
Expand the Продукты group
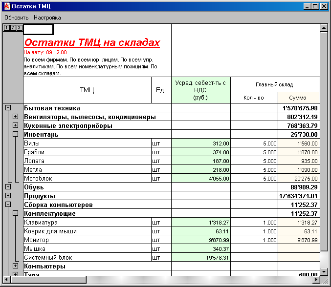point(8,196)
